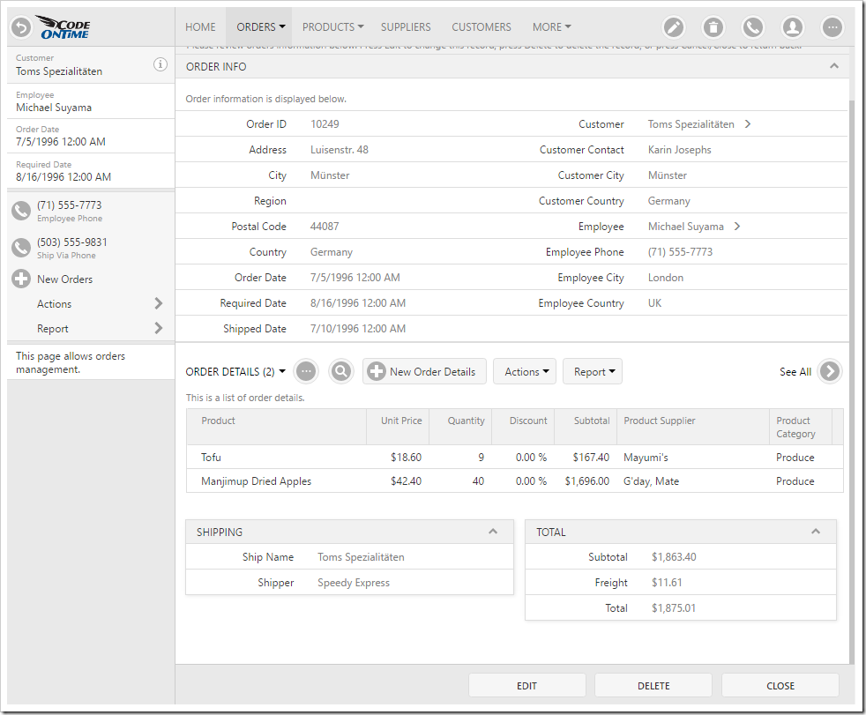Click the Total $1,875.01 value
This screenshot has height=715, width=866.
point(674,608)
